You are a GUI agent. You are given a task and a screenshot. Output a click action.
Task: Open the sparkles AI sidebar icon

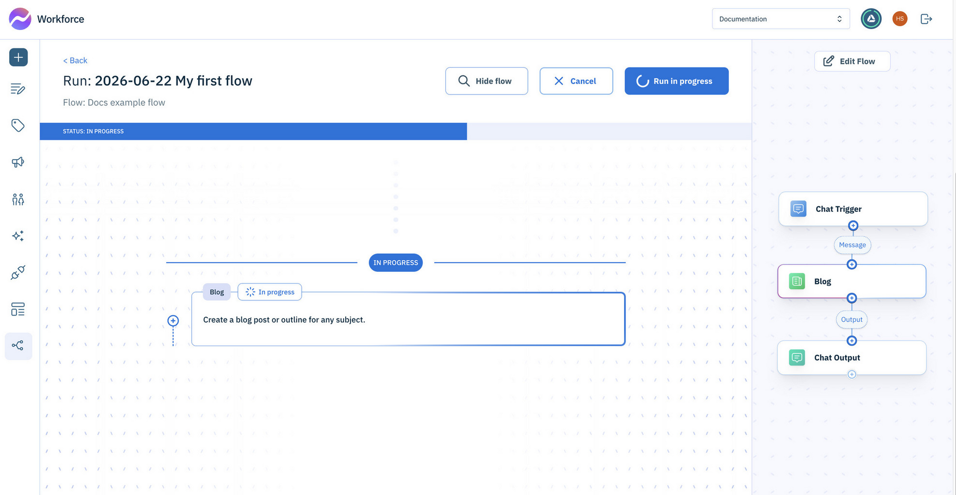pyautogui.click(x=18, y=236)
